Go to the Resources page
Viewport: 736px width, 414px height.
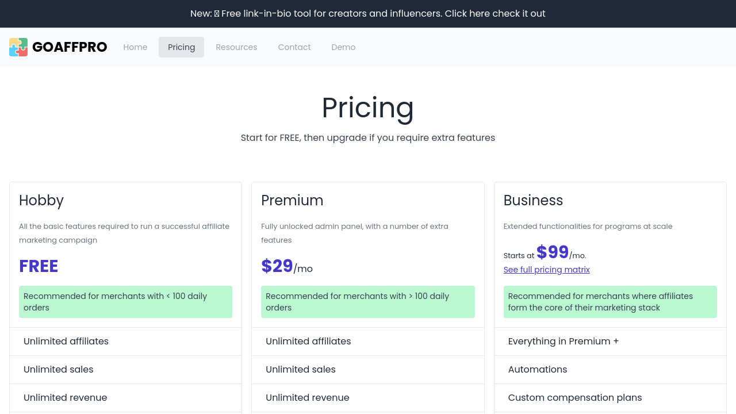(x=236, y=47)
